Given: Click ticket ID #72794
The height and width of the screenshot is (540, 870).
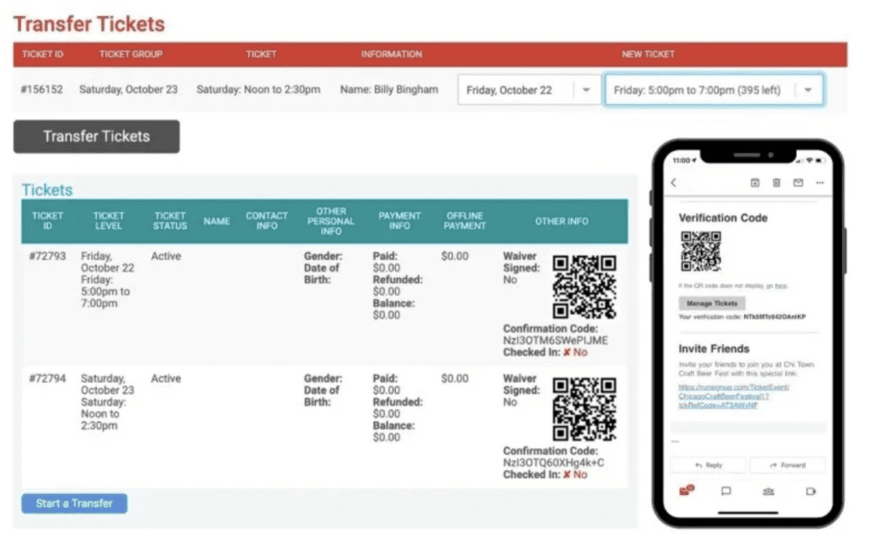Looking at the screenshot, I should (48, 378).
